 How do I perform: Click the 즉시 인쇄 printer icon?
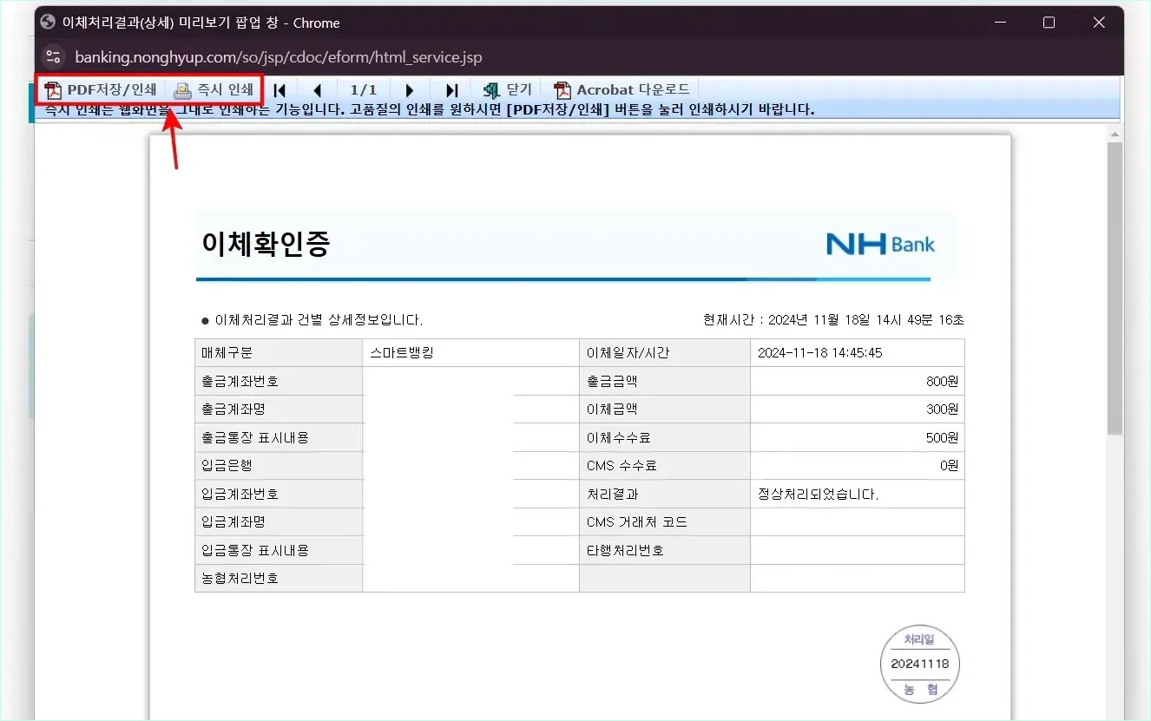(x=182, y=88)
